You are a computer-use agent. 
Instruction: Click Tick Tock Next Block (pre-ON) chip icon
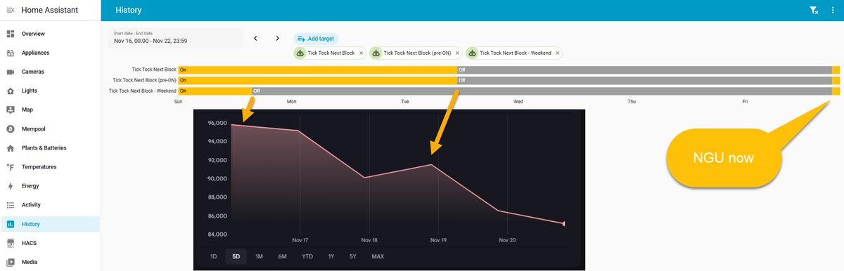click(376, 53)
